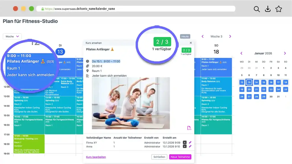Screen dimensions: 292x164
Task: Click the bookmark star icon
Action: [x=279, y=9]
